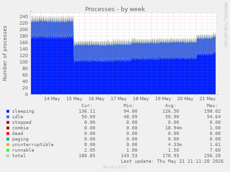Click the '20' y-axis label
This screenshot has height=172, width=230.
25,88
